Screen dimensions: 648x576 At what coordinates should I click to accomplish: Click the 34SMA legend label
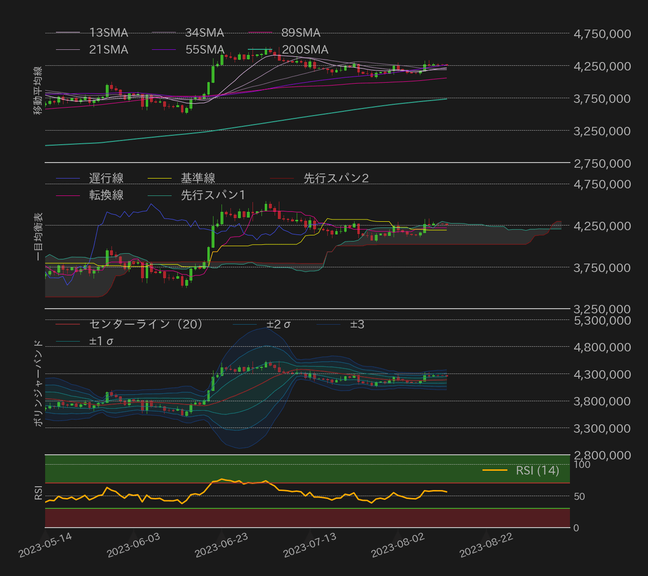pos(205,33)
